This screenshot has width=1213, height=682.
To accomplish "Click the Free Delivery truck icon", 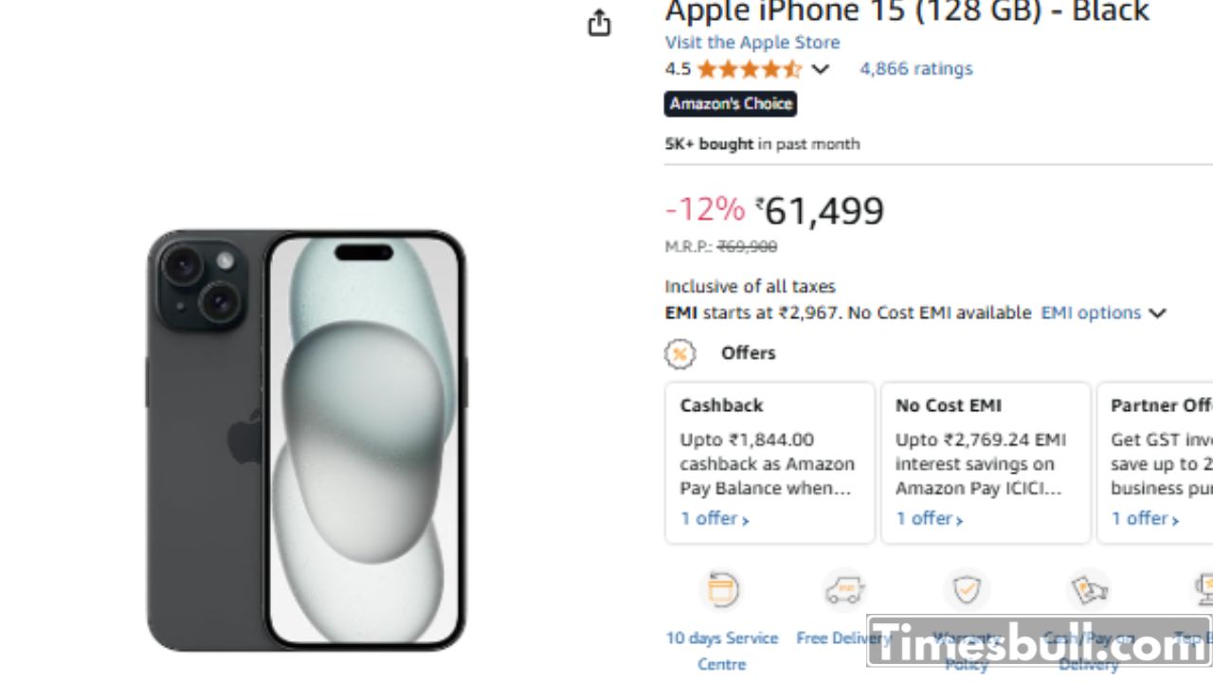I will [843, 590].
